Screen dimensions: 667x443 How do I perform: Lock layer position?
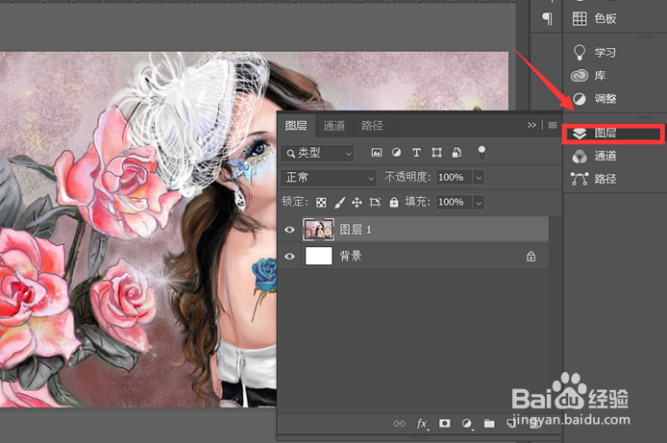pos(357,203)
